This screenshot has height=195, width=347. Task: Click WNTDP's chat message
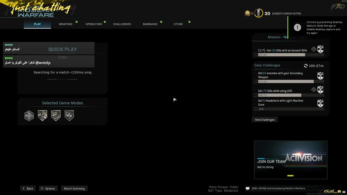49,48
